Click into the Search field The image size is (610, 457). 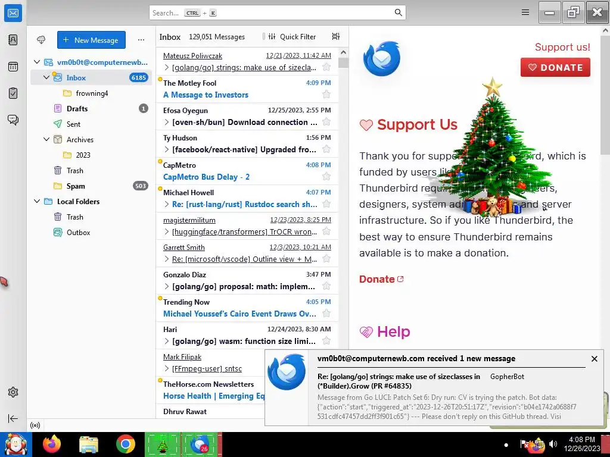point(278,12)
